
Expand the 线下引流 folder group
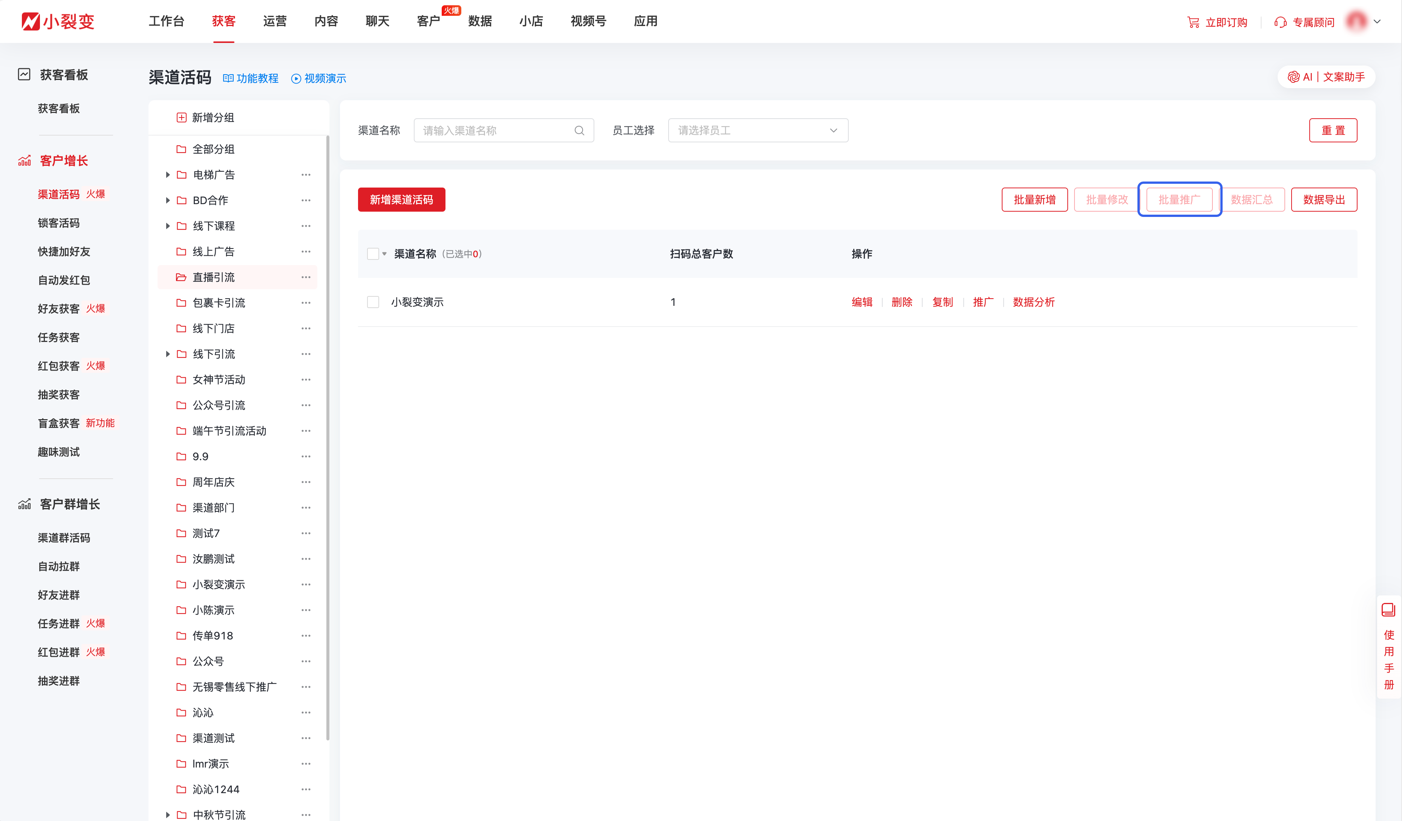click(x=168, y=354)
